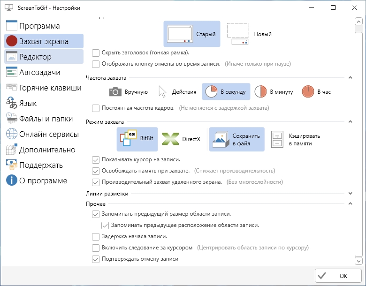Open the Редактор picture icon

12,56
